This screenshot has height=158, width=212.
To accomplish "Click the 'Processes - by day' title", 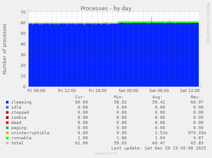I will (x=106, y=9).
